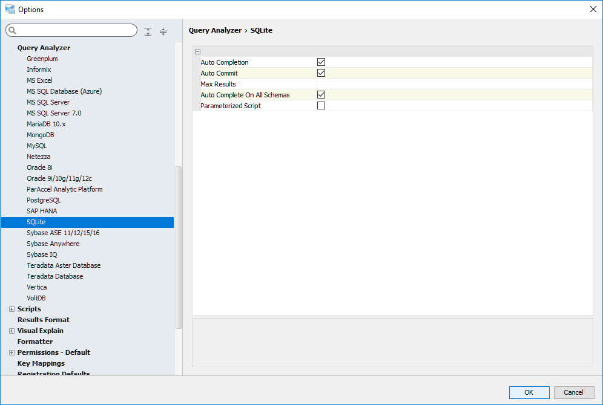Image resolution: width=603 pixels, height=405 pixels.
Task: Collapse the property grid section
Action: pos(198,52)
